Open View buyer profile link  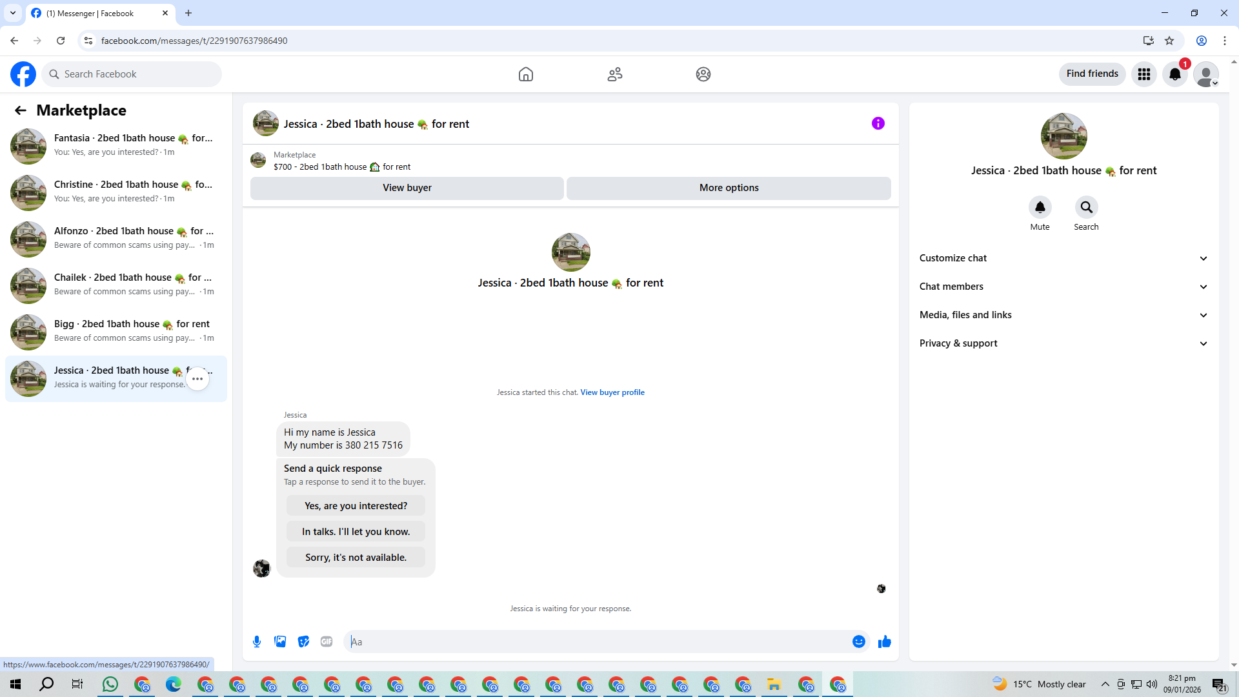(612, 392)
